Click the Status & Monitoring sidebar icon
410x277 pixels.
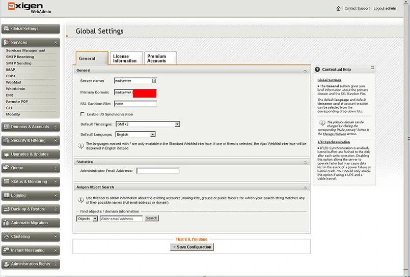pyautogui.click(x=7, y=181)
